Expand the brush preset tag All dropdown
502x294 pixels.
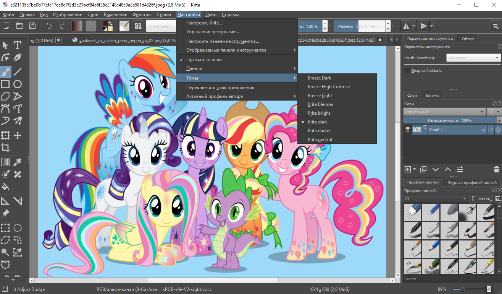[x=436, y=198]
